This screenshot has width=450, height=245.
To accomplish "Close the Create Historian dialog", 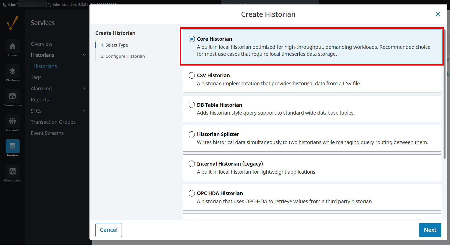I will (438, 14).
